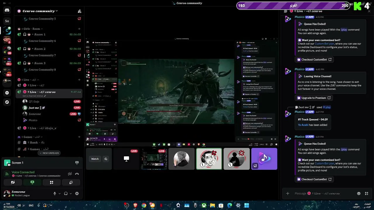Select the LIVE game stream preview thumbnail
Viewport: 374px width, 210px height.
pos(154,159)
